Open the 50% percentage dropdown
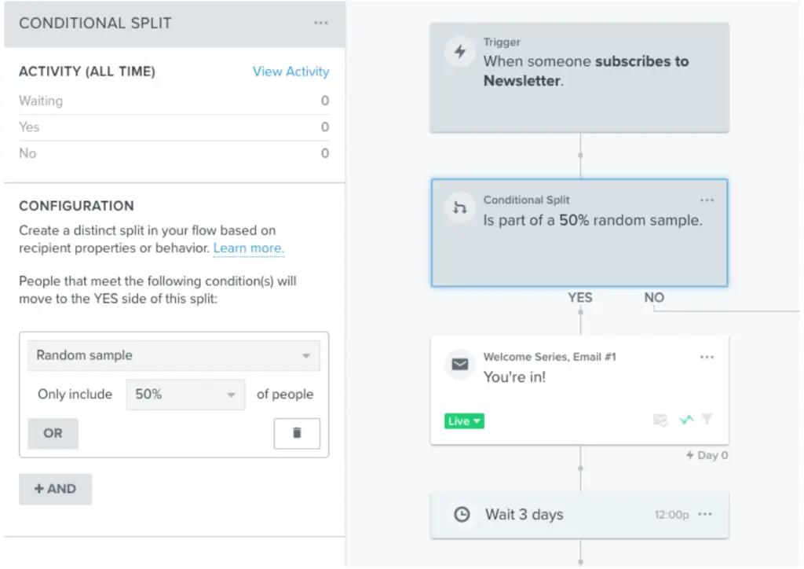Viewport: 804px width, 569px height. coord(185,395)
